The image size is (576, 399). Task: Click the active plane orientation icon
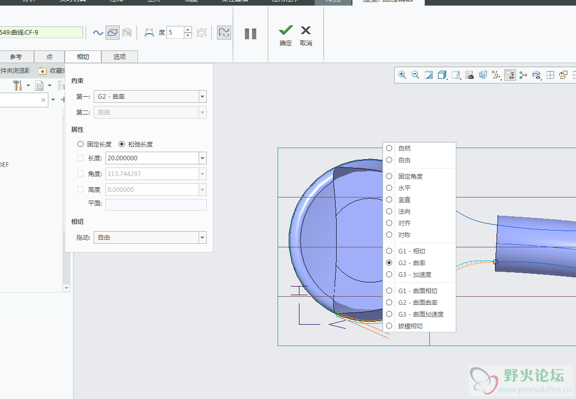tap(563, 75)
